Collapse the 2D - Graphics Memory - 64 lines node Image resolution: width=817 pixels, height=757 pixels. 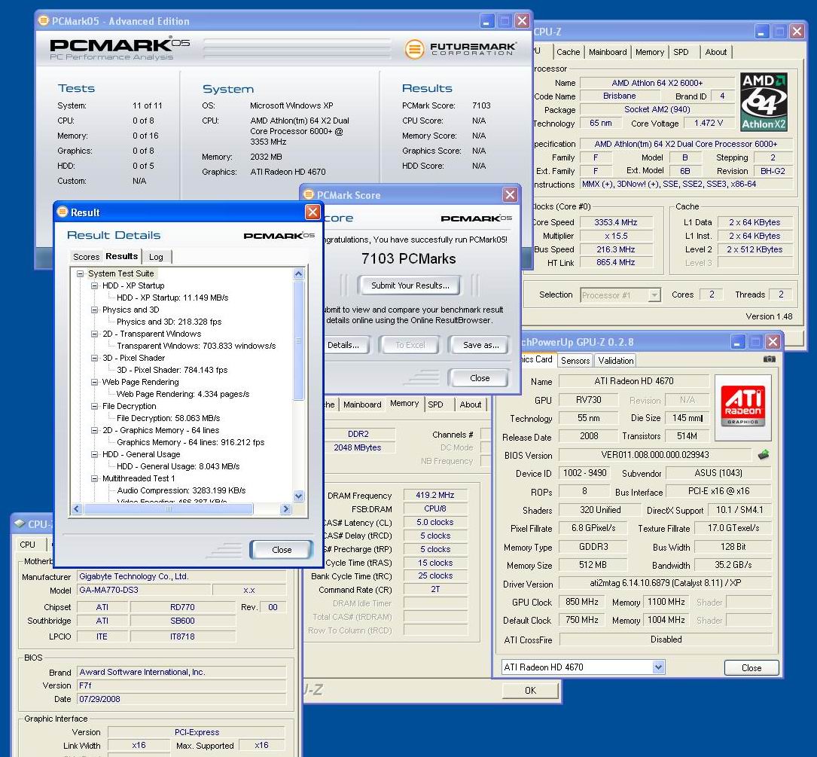click(94, 430)
